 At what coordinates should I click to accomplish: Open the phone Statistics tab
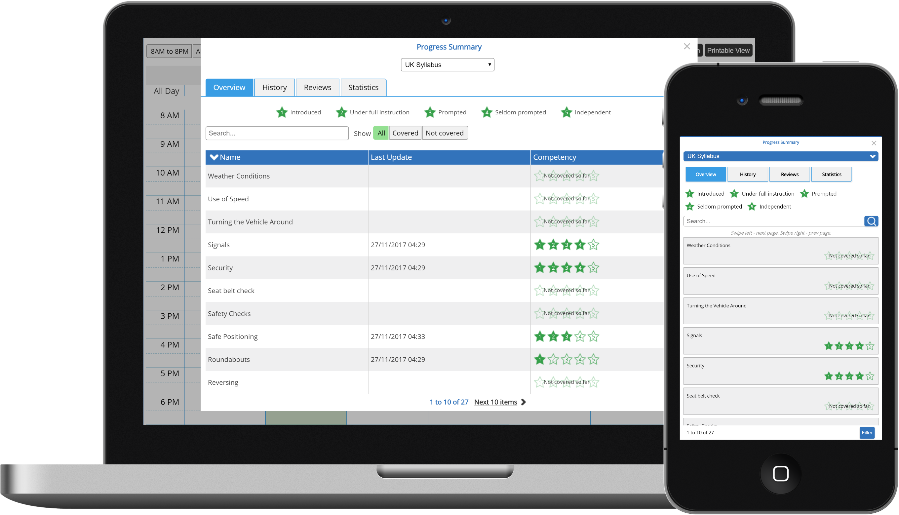click(x=832, y=175)
